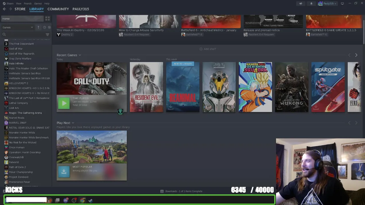Click the recent activity clock filter
Image resolution: width=365 pixels, height=205 pixels.
coord(44,27)
